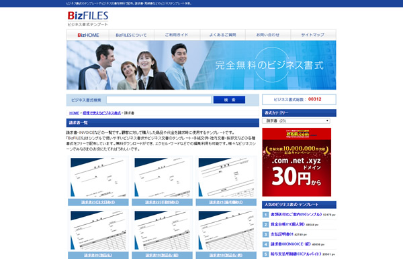The width and height of the screenshot is (403, 259).
Task: Click the お名前.com domain advertisement
Action: 297,162
